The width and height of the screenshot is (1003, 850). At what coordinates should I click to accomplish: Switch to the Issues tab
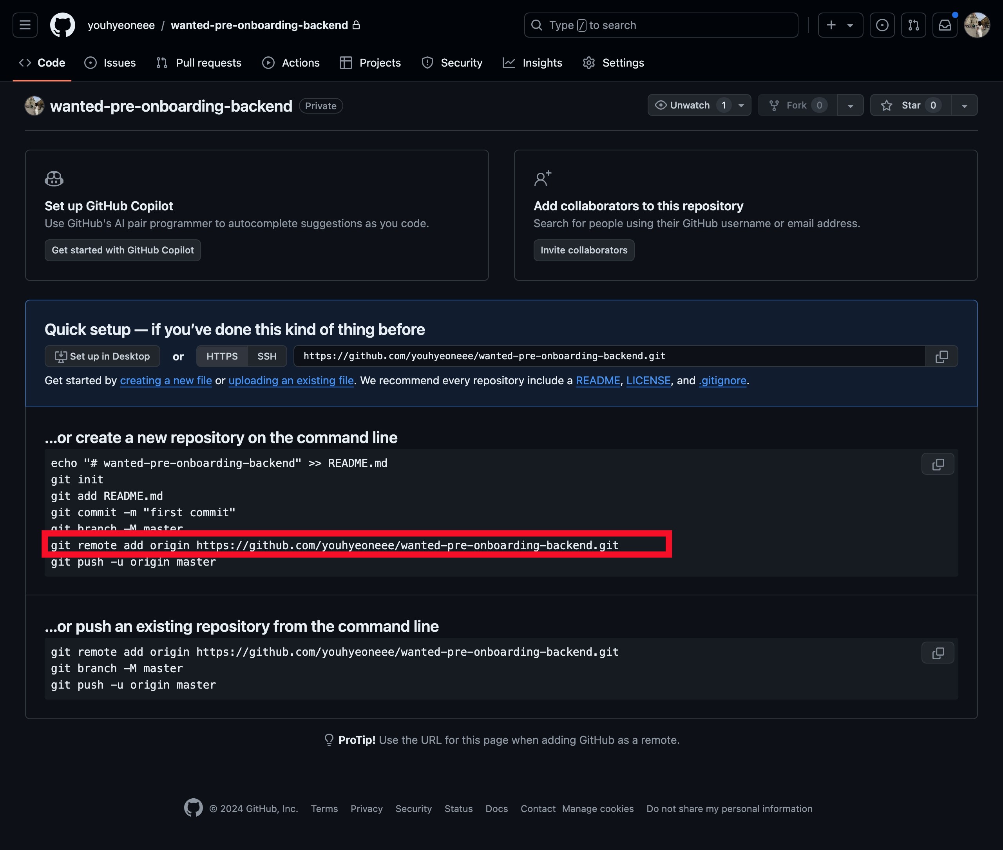point(110,63)
